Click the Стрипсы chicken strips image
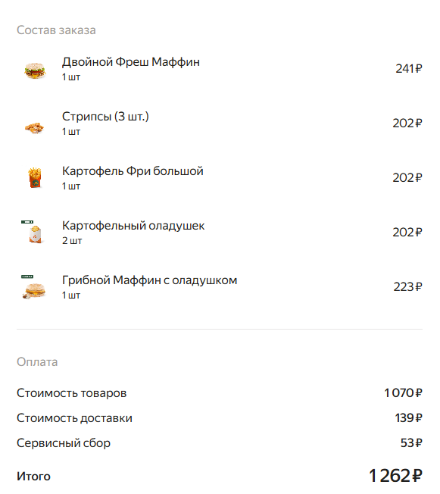 click(x=34, y=127)
